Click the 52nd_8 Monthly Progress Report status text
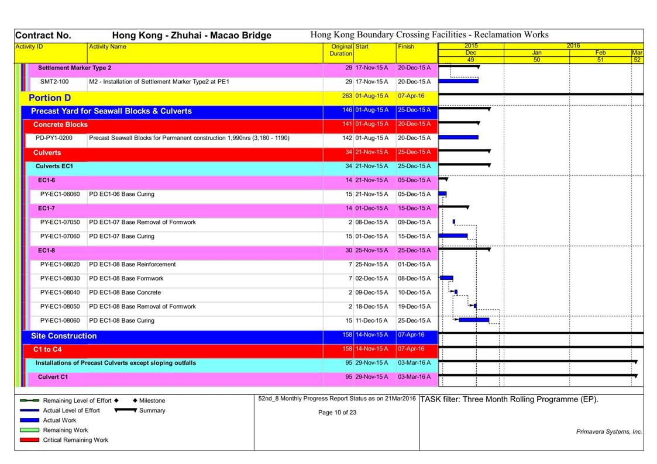Screen dimensions: 657x464 [337, 399]
